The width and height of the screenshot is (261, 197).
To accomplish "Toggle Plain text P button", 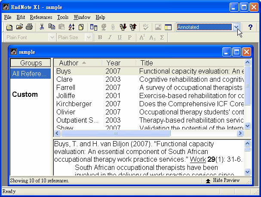I will [130, 37].
